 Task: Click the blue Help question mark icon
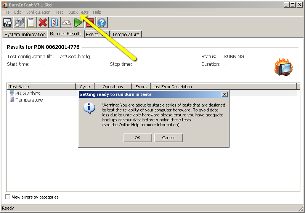pos(102,22)
